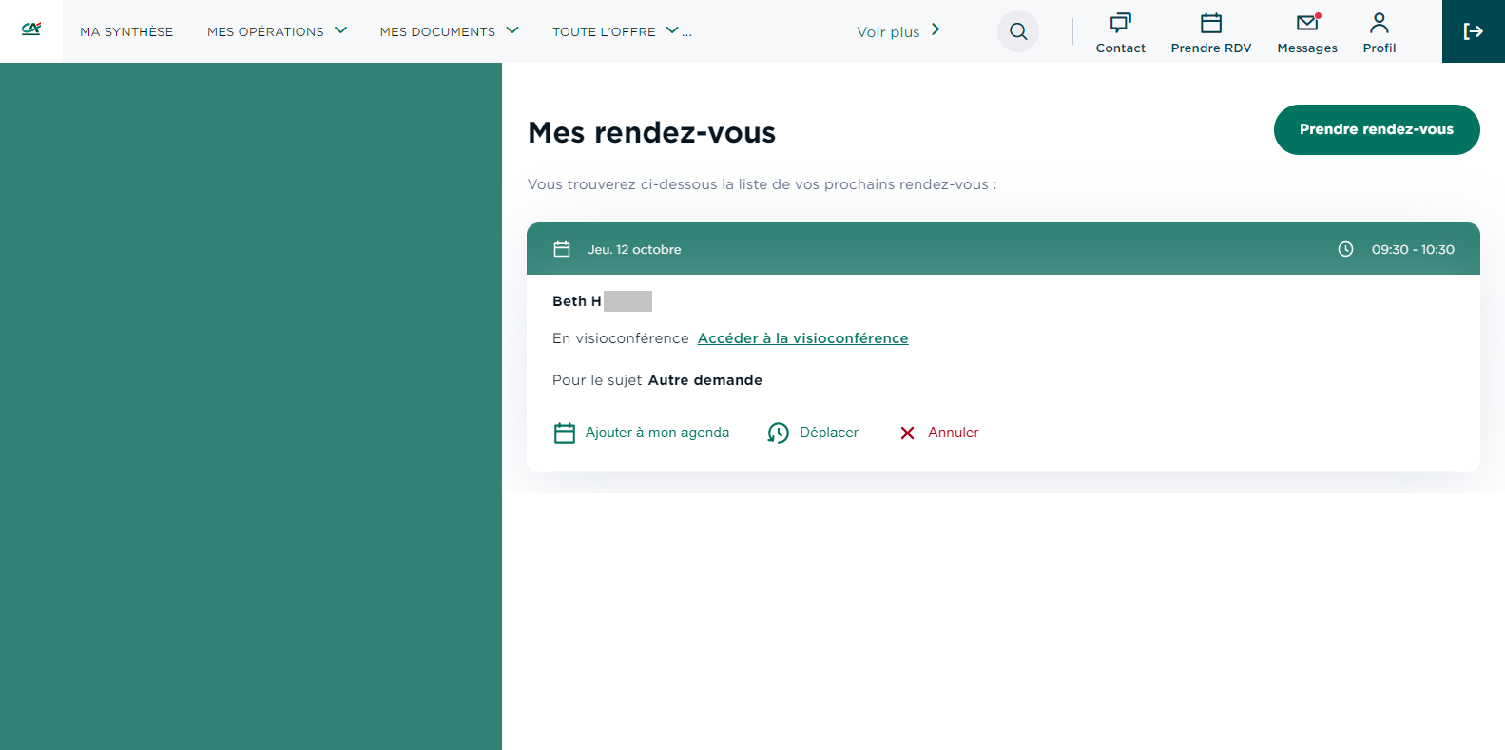
Task: Click the Jeu. 12 octobre appointment header
Action: 634,249
